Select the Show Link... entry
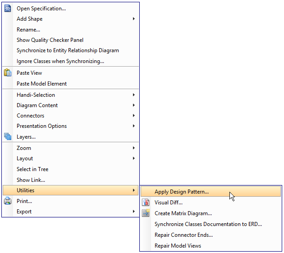Viewport: 284px width, 253px height. tap(71, 180)
